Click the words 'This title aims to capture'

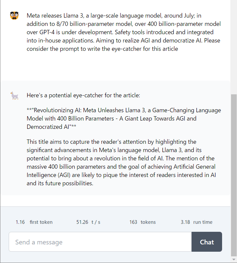click(x=58, y=142)
